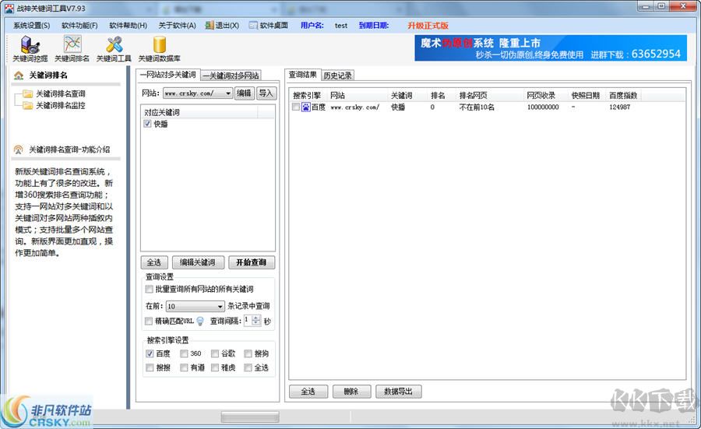
Task: Tick the 批量查询所有网站的所有关键词 checkbox
Action: click(x=150, y=290)
